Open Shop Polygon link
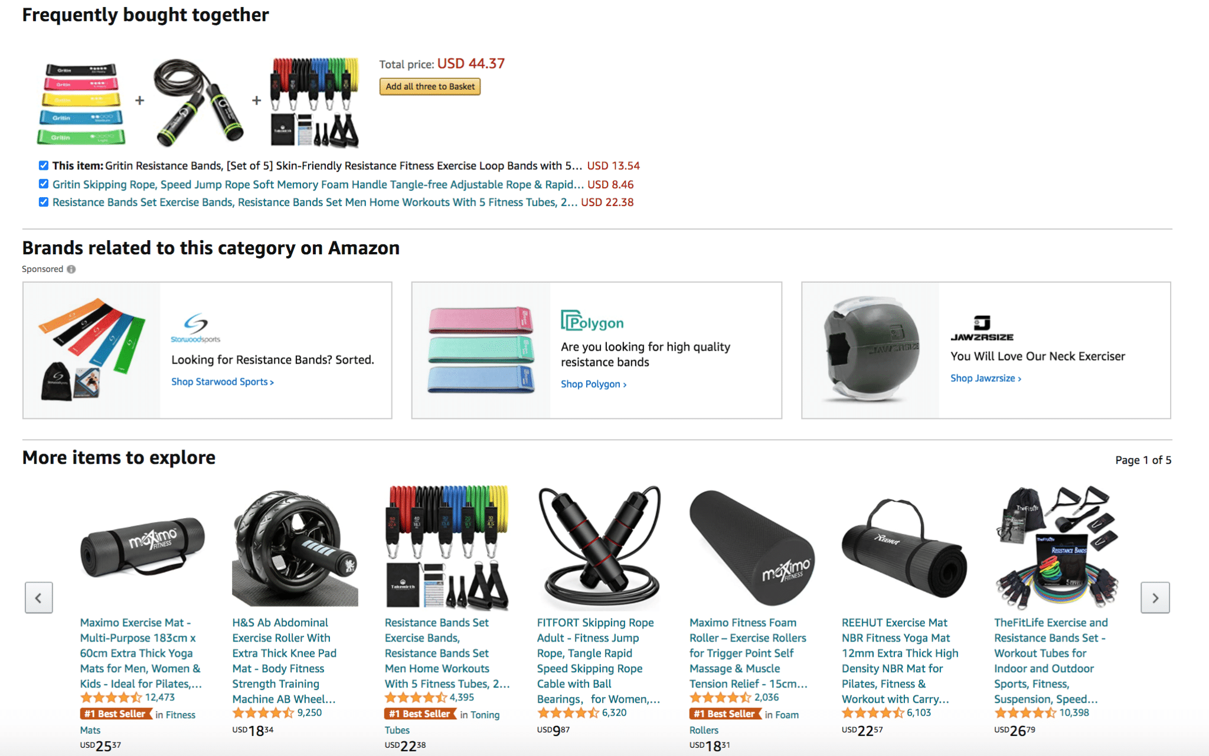The height and width of the screenshot is (756, 1209). pyautogui.click(x=593, y=384)
